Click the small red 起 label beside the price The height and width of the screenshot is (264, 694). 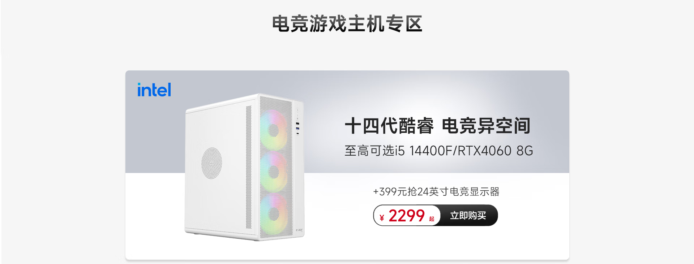(x=432, y=219)
